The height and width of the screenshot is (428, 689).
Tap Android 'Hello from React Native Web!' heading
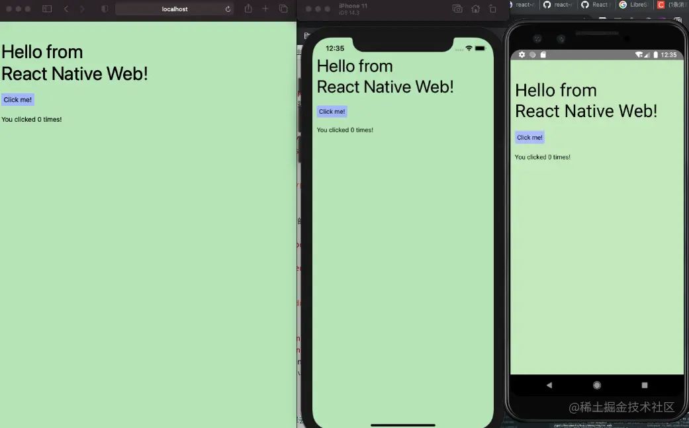click(x=586, y=101)
